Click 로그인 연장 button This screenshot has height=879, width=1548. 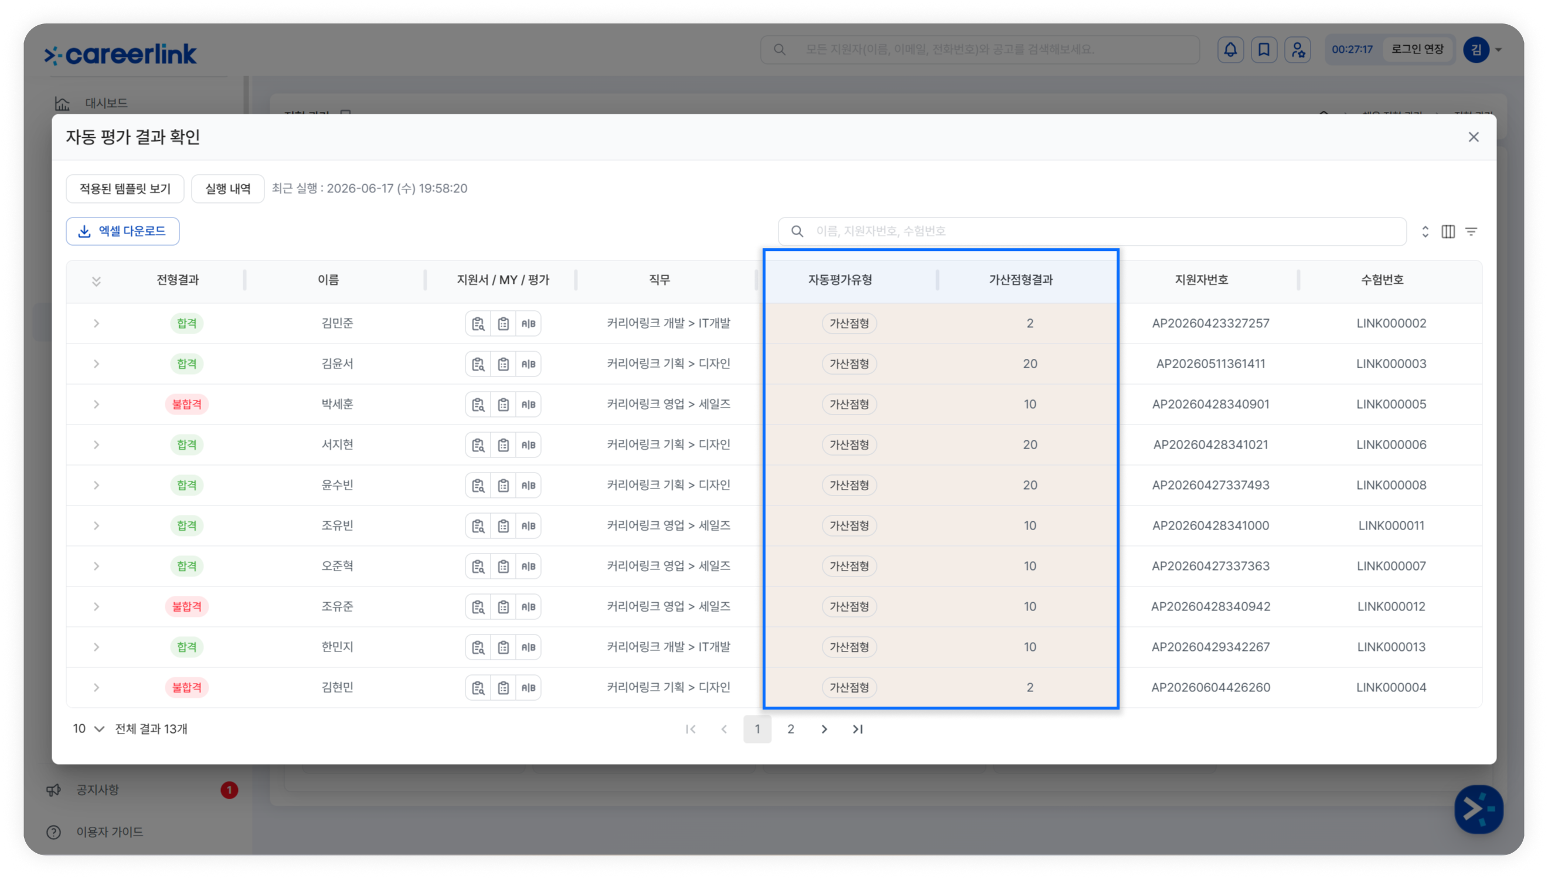click(x=1417, y=49)
